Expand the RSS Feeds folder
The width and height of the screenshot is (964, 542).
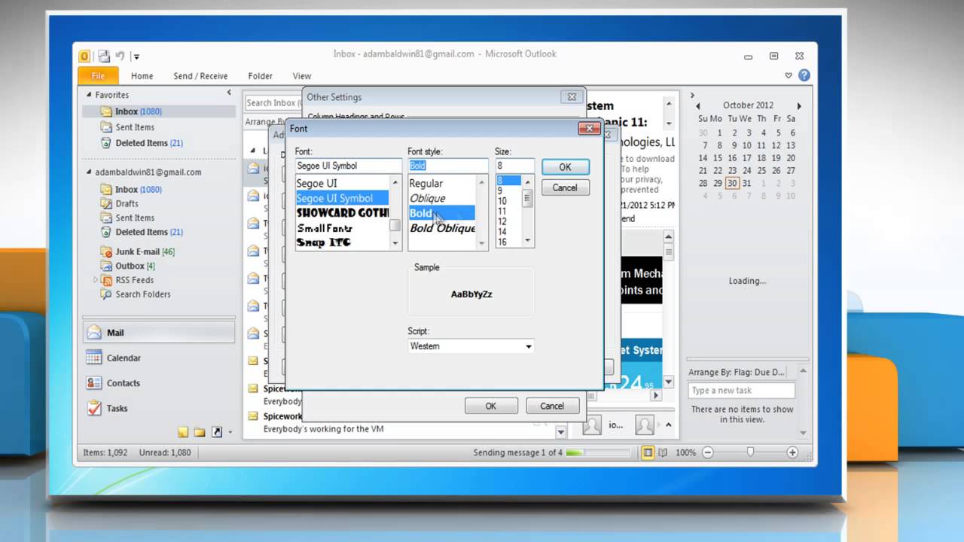96,280
